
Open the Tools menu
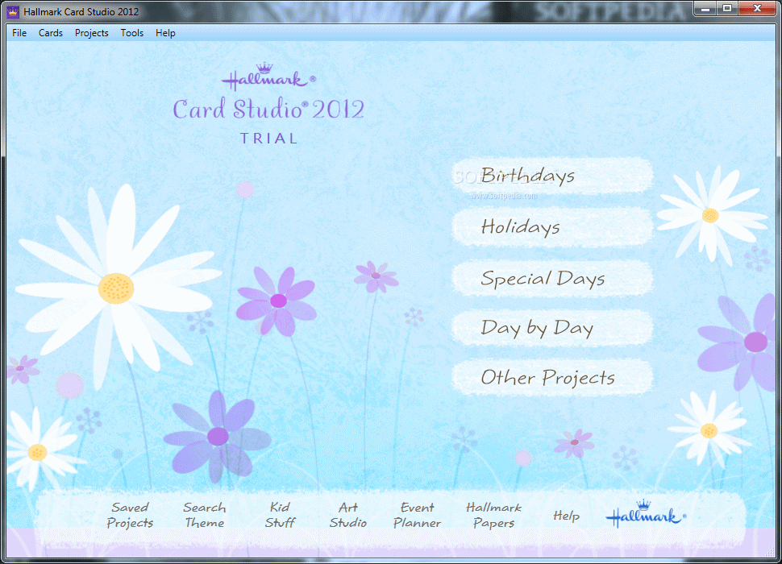click(131, 33)
